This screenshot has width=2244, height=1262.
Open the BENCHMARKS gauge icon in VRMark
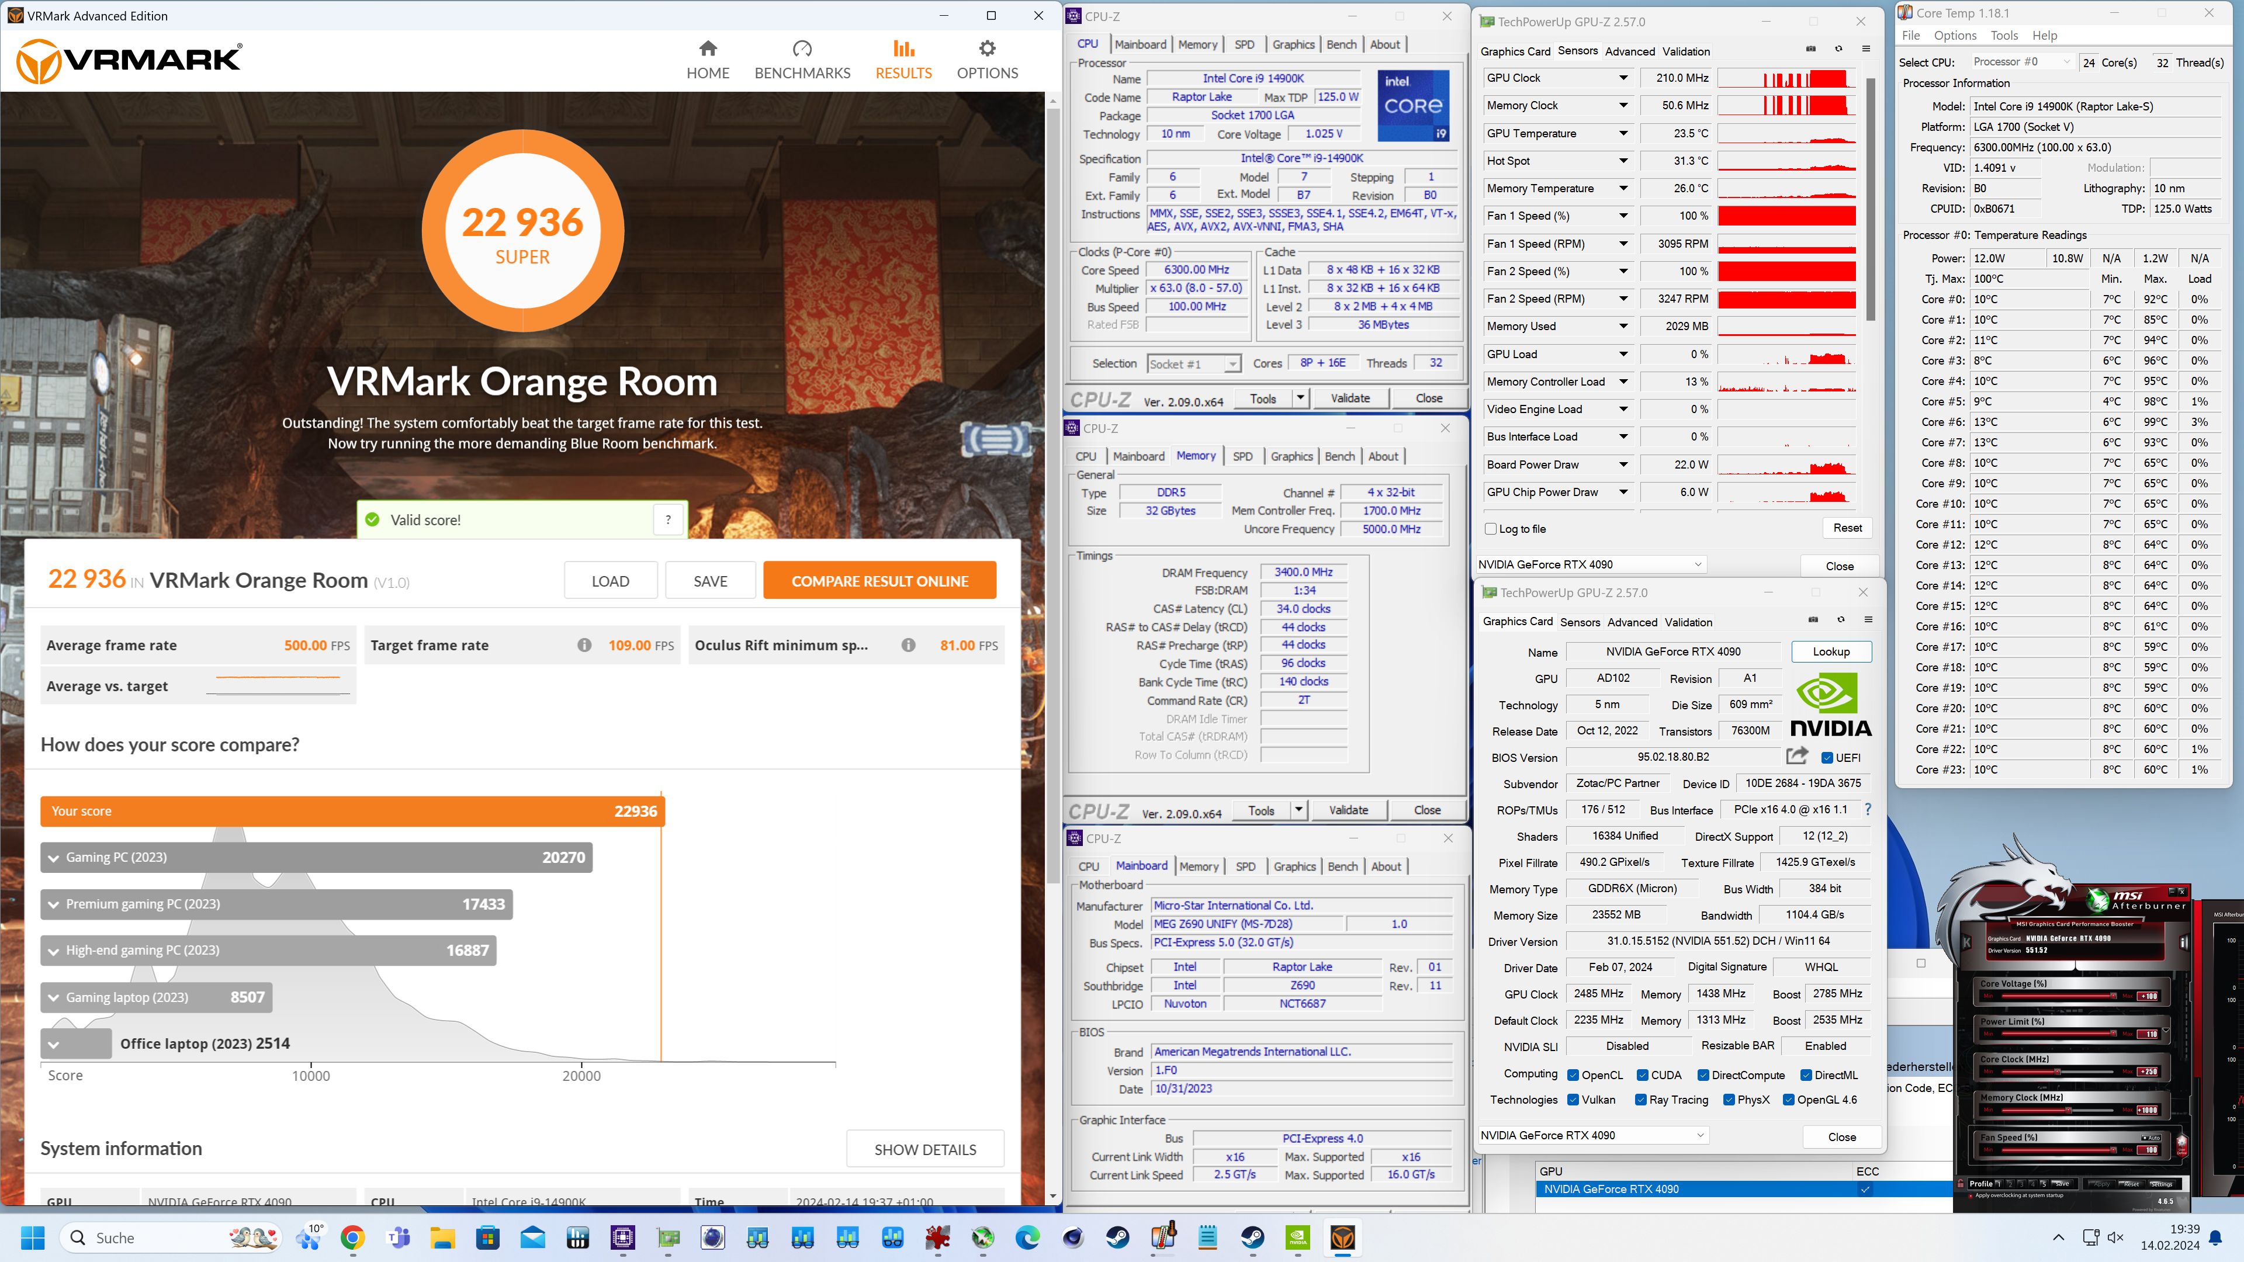[x=802, y=48]
